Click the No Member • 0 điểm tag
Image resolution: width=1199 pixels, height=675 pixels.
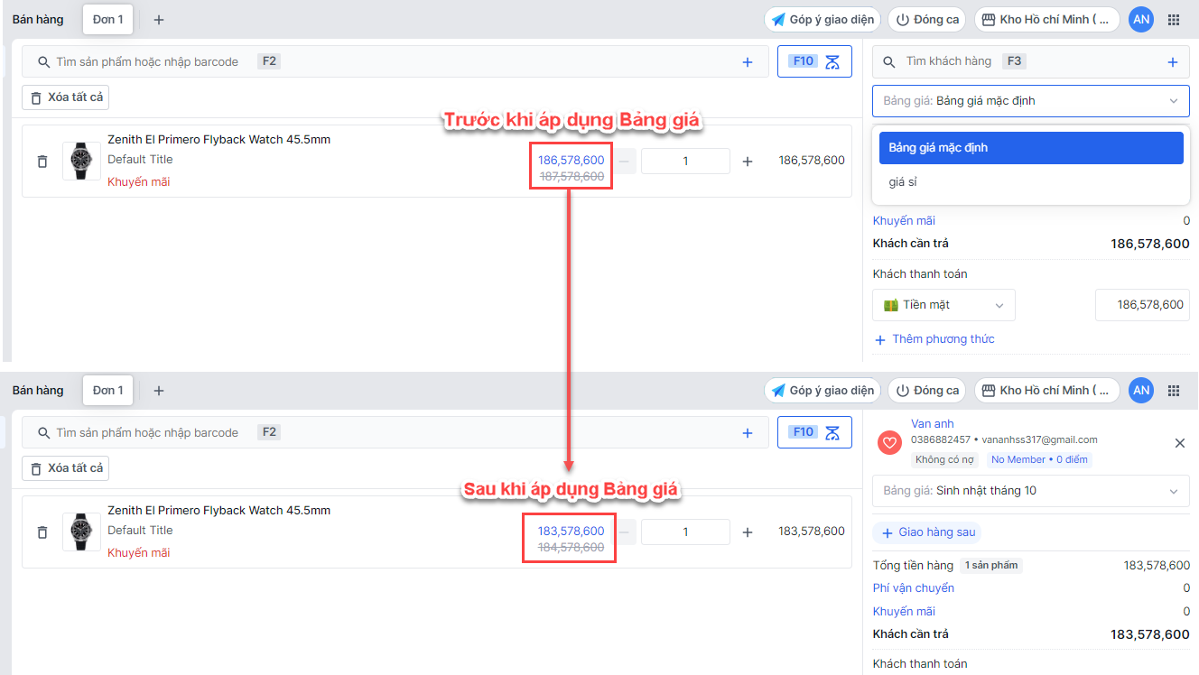[1038, 460]
